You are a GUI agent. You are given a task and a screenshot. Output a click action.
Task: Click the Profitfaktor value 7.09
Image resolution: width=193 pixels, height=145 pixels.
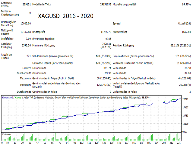click(x=28, y=39)
